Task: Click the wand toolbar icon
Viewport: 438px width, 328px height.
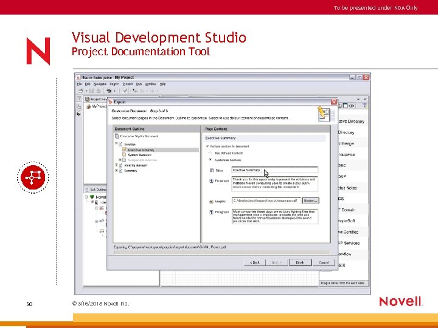Action: 125,91
